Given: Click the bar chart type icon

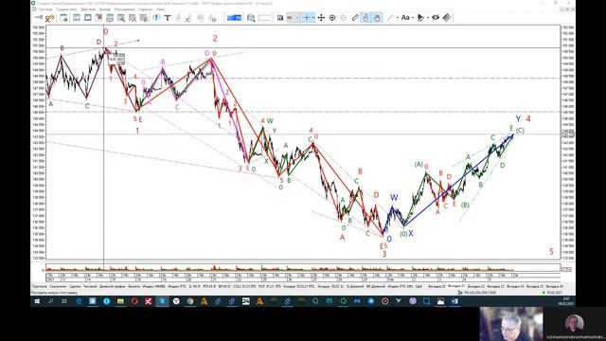Looking at the screenshot, I should [x=280, y=18].
